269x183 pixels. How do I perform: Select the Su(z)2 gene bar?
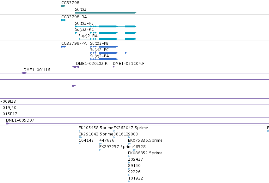[106, 13]
